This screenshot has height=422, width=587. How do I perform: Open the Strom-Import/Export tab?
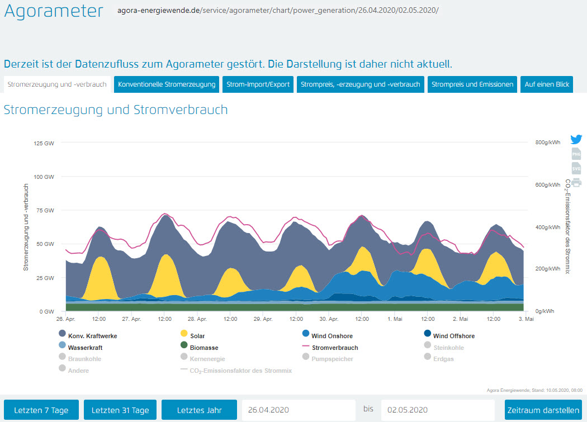[x=258, y=84]
